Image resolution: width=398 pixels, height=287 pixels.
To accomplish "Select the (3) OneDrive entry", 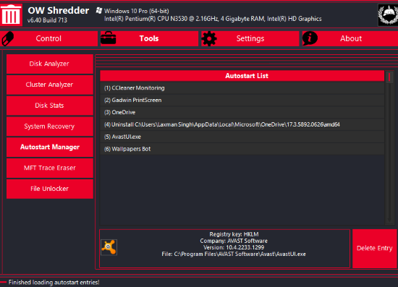I will coord(242,112).
